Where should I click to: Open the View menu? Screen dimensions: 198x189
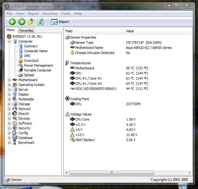(20, 14)
